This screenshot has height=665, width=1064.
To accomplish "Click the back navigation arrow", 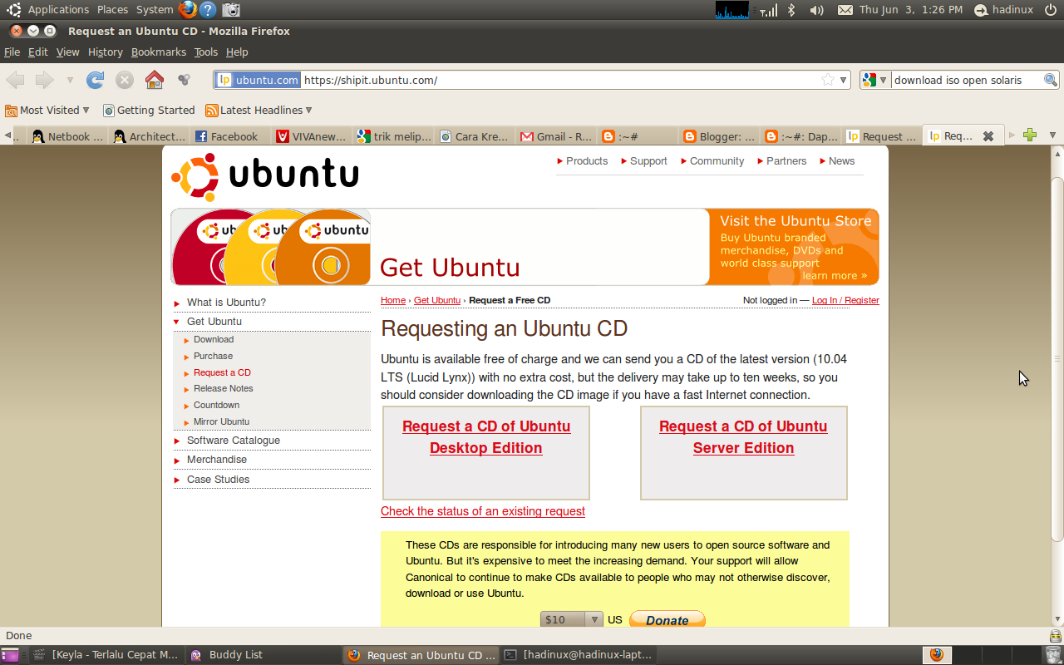I will pos(14,80).
